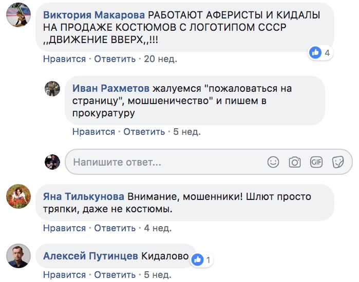The height and width of the screenshot is (282, 359).
Task: Open Яна Тилькунова's profile name link
Action: [x=83, y=197]
